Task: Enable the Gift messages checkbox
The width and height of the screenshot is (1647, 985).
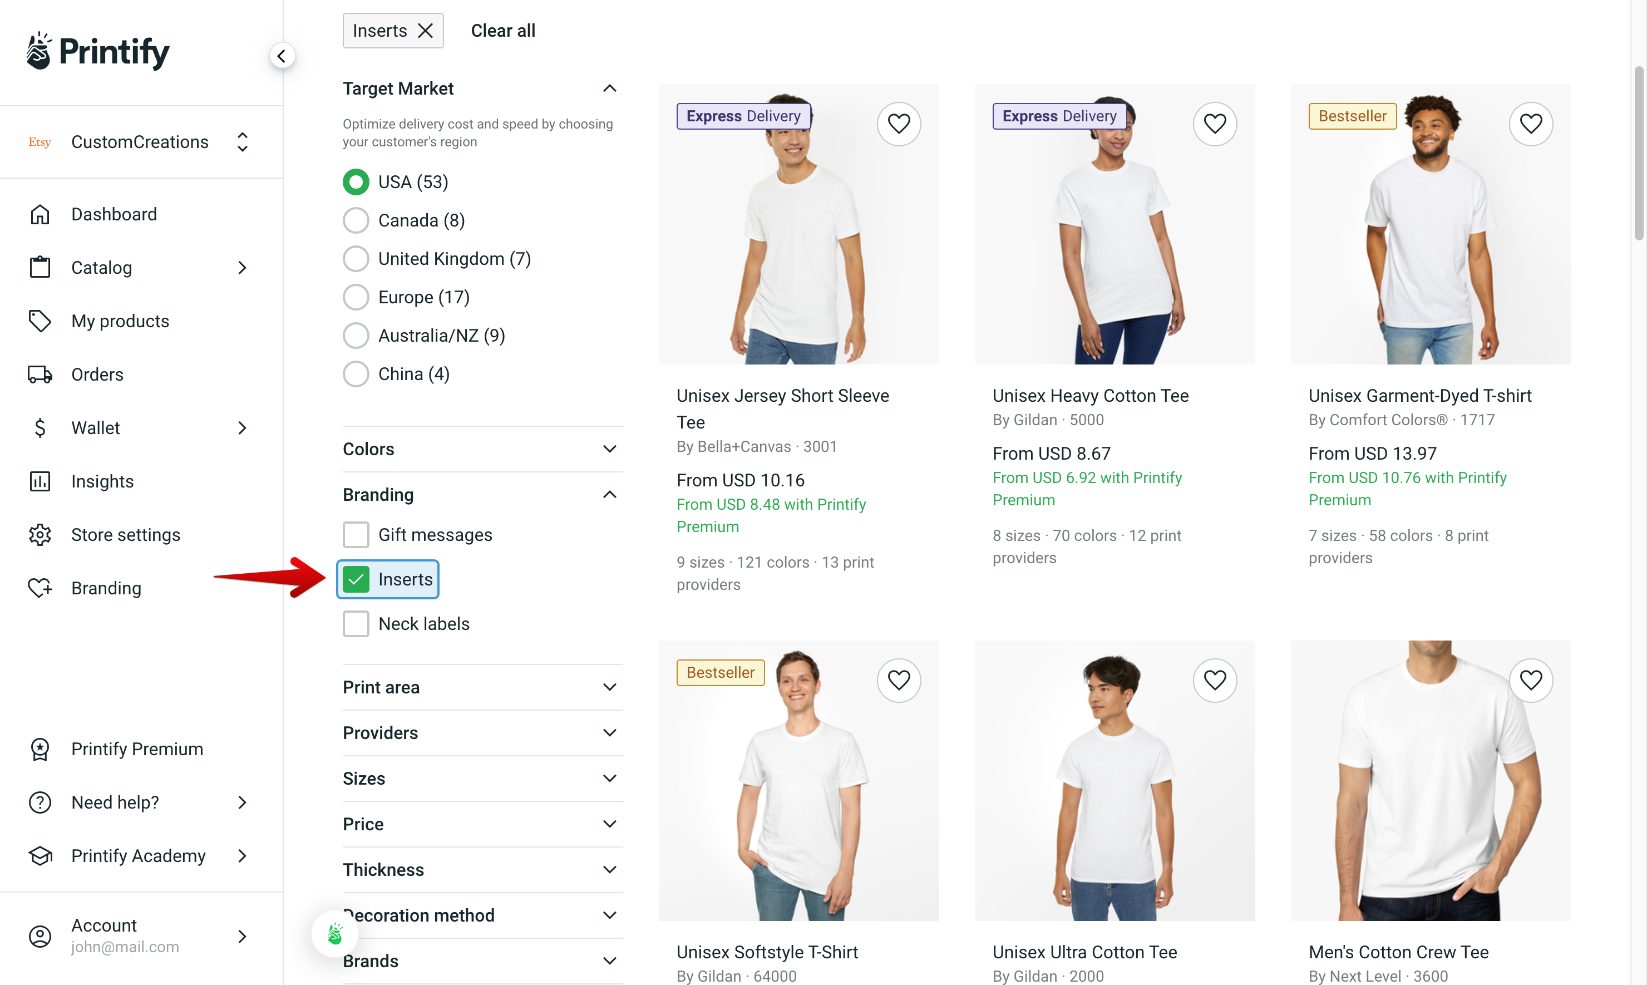Action: pos(356,534)
